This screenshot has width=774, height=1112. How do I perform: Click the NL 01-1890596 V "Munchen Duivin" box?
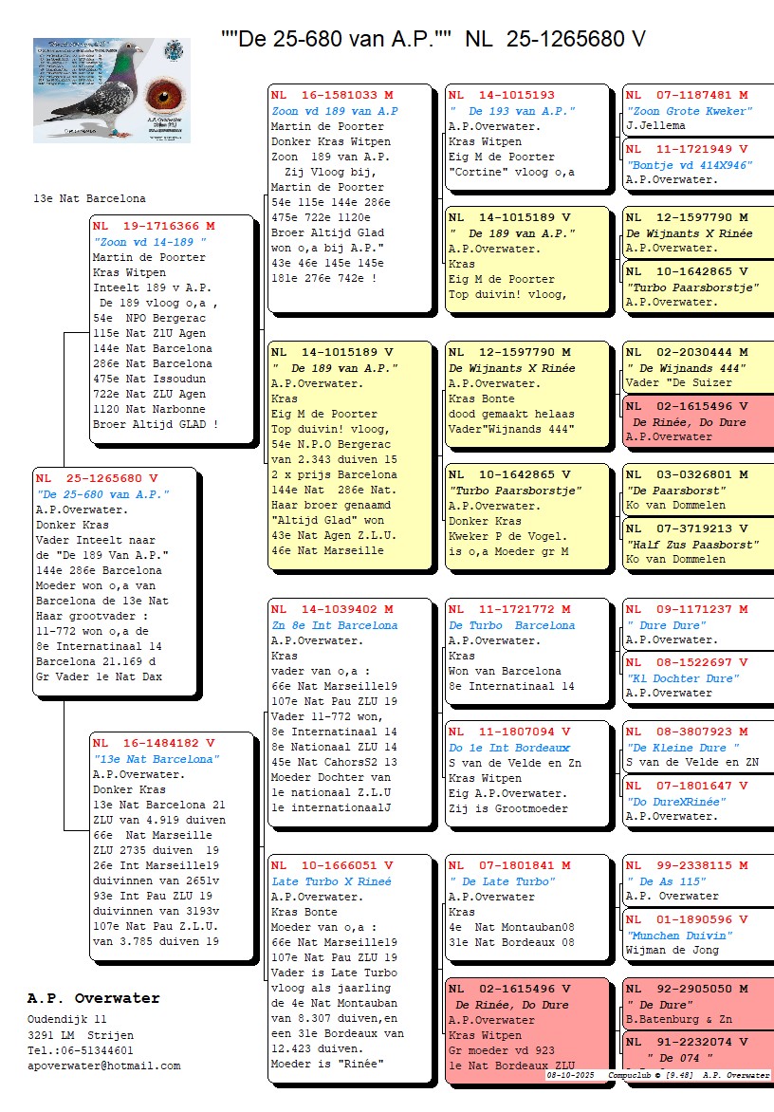tap(695, 934)
